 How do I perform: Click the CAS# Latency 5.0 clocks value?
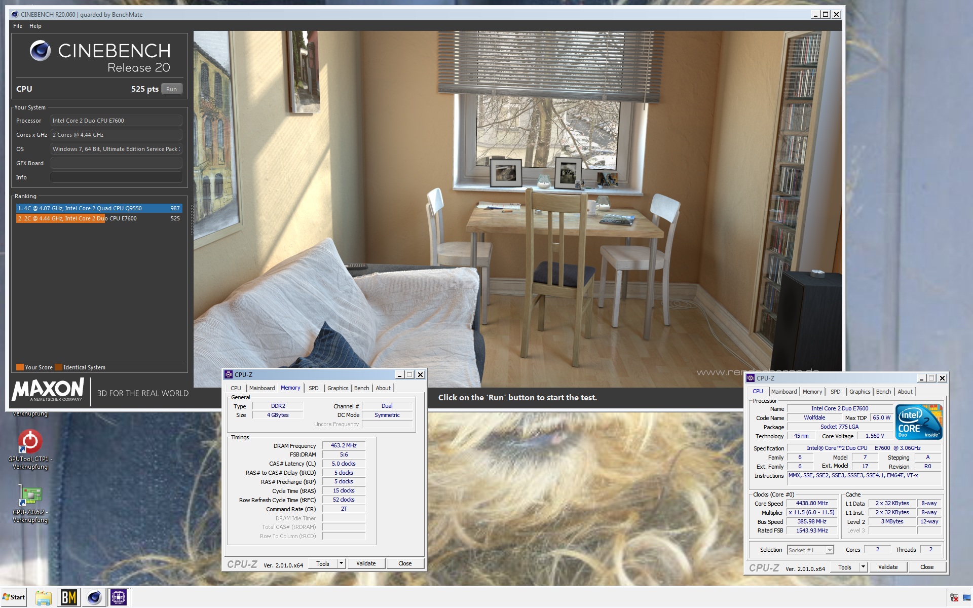click(x=344, y=464)
